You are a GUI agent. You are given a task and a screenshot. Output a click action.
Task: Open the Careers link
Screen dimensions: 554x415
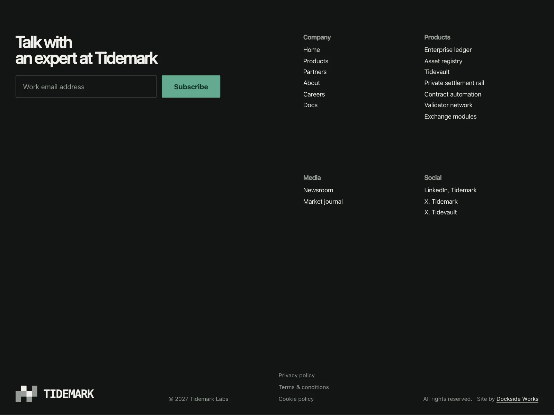coord(314,94)
